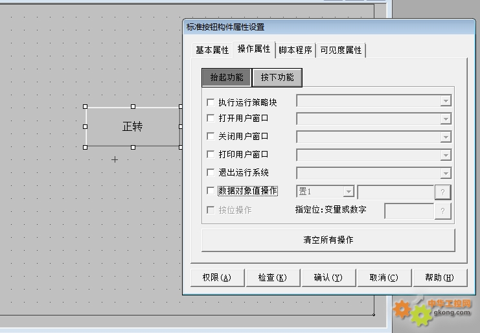Viewport: 480px width, 333px height.
Task: Expand the 执行运行策略块 dropdown arrow
Action: click(446, 100)
